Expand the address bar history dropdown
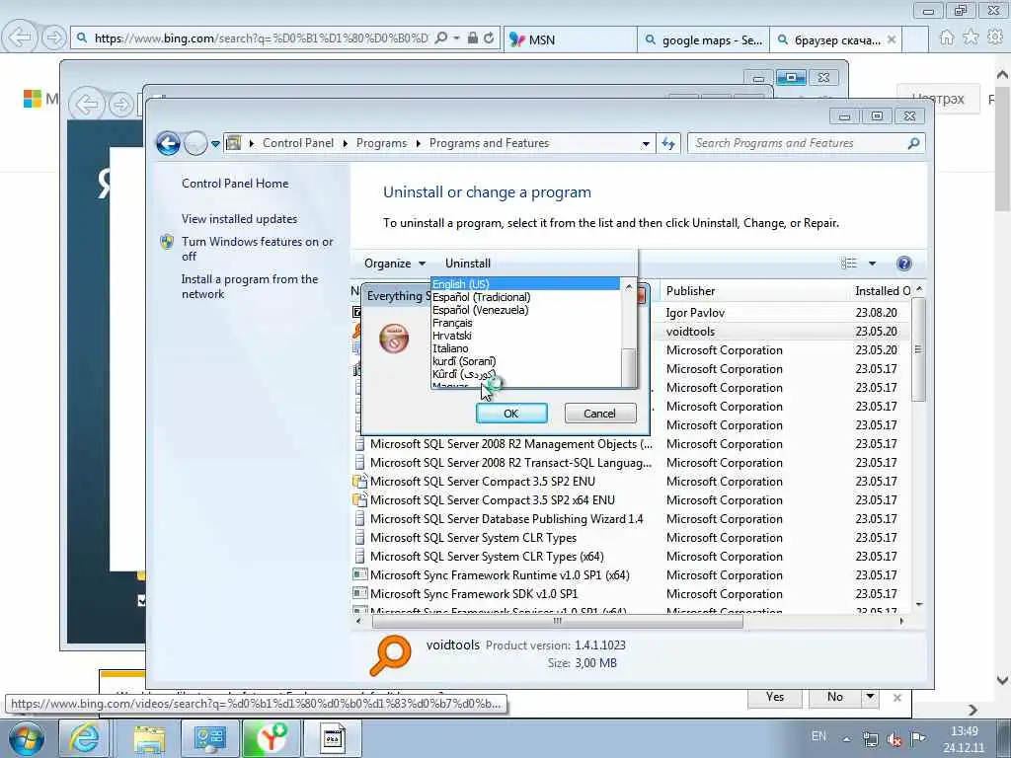1011x758 pixels. pos(646,144)
